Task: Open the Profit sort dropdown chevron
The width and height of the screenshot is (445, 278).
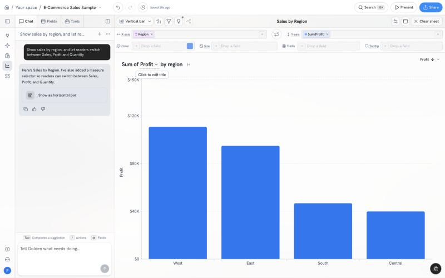Action: (438, 59)
